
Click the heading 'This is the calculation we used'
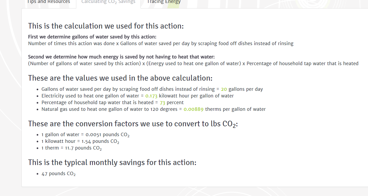[x=106, y=26]
